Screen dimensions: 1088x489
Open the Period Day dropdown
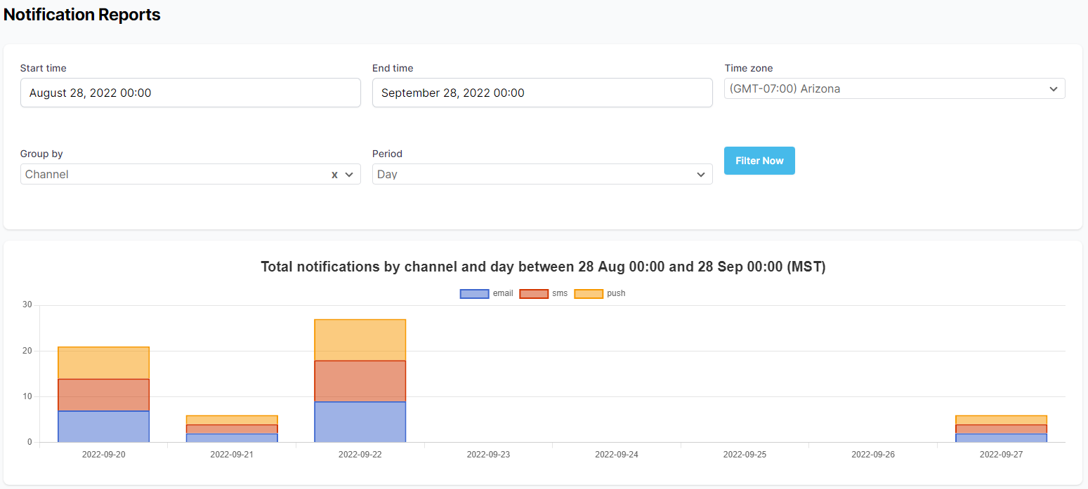coord(542,175)
